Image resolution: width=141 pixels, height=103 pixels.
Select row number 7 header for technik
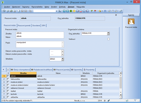coord(4,94)
